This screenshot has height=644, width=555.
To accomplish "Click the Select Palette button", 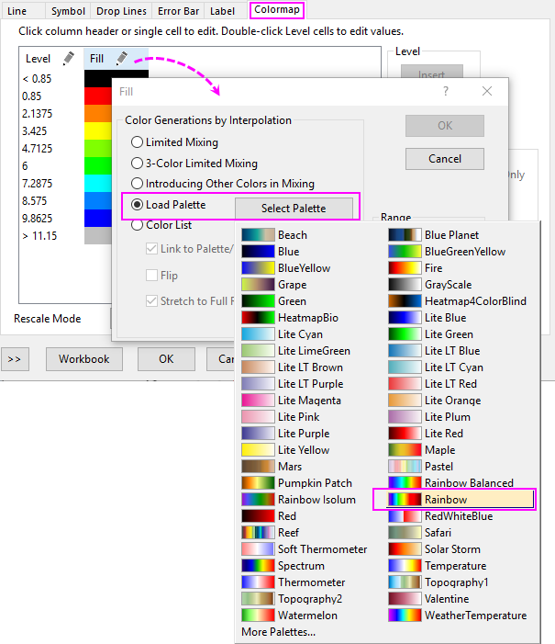I will click(294, 209).
